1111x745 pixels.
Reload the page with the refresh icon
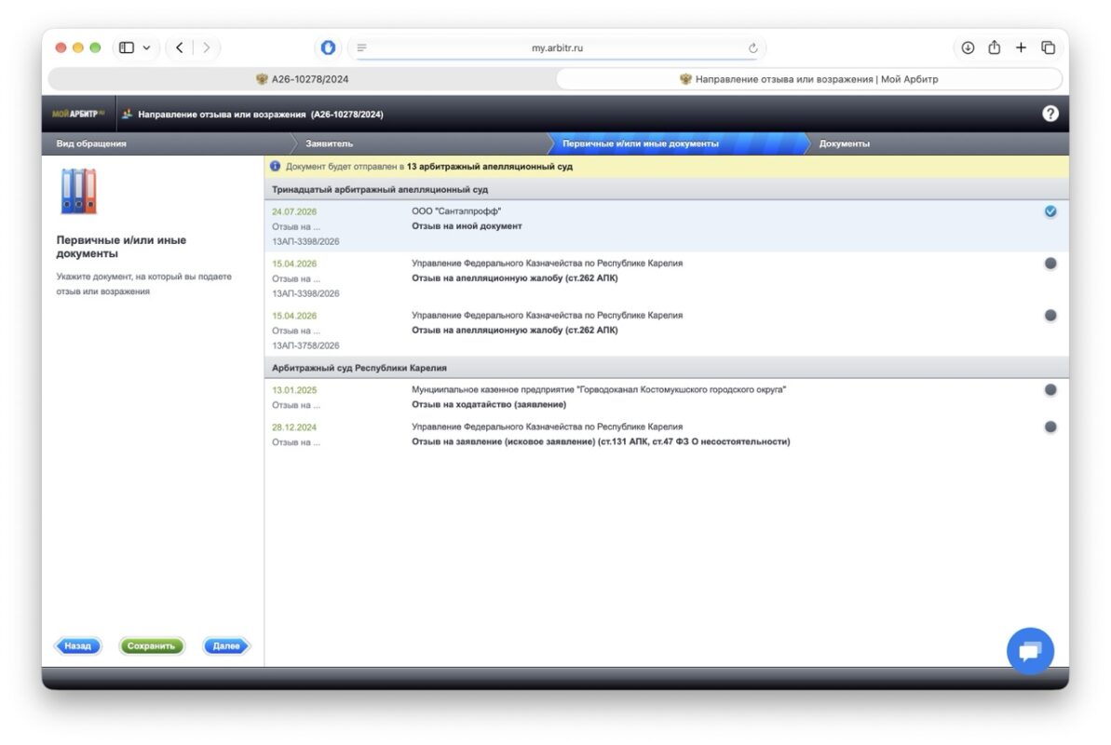pos(752,48)
